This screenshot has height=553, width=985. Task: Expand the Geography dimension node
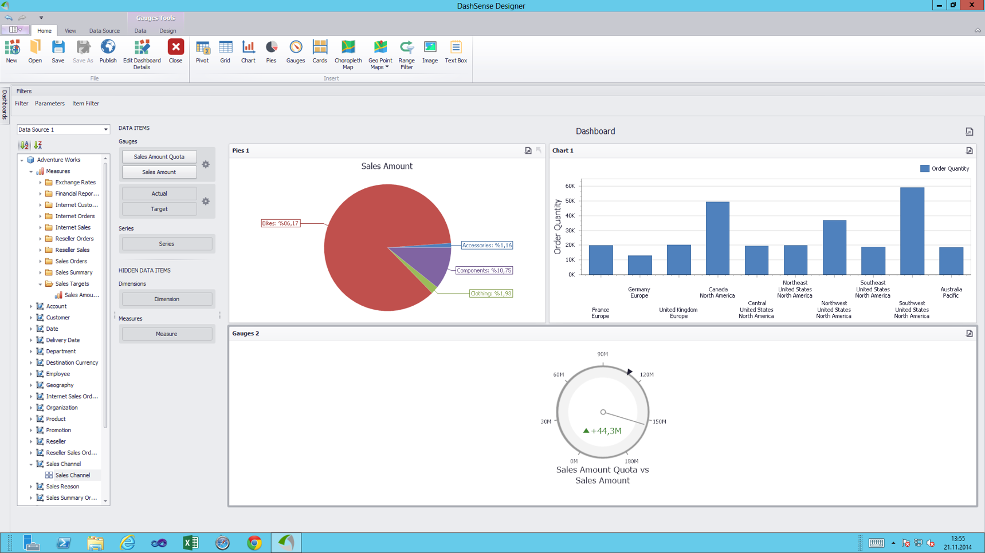coord(31,385)
